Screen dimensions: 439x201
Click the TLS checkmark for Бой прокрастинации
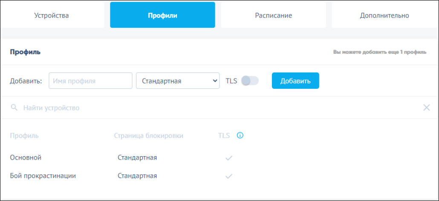coord(229,176)
